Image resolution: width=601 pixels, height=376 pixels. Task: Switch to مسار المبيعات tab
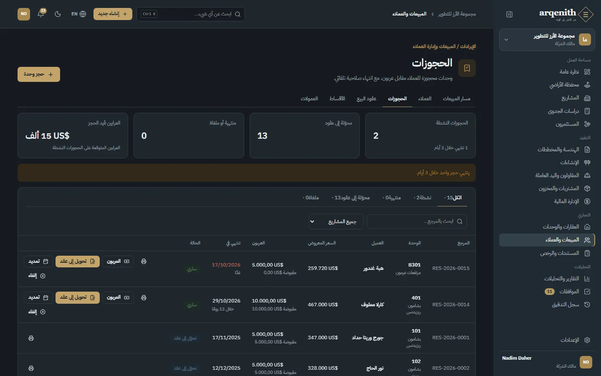pyautogui.click(x=457, y=99)
